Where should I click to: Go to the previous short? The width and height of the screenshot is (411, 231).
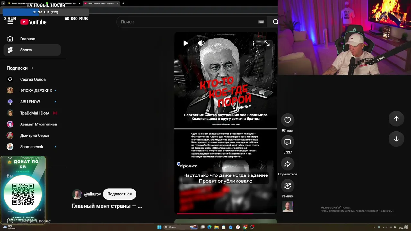396,119
